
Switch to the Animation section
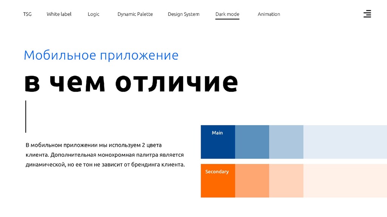point(269,14)
